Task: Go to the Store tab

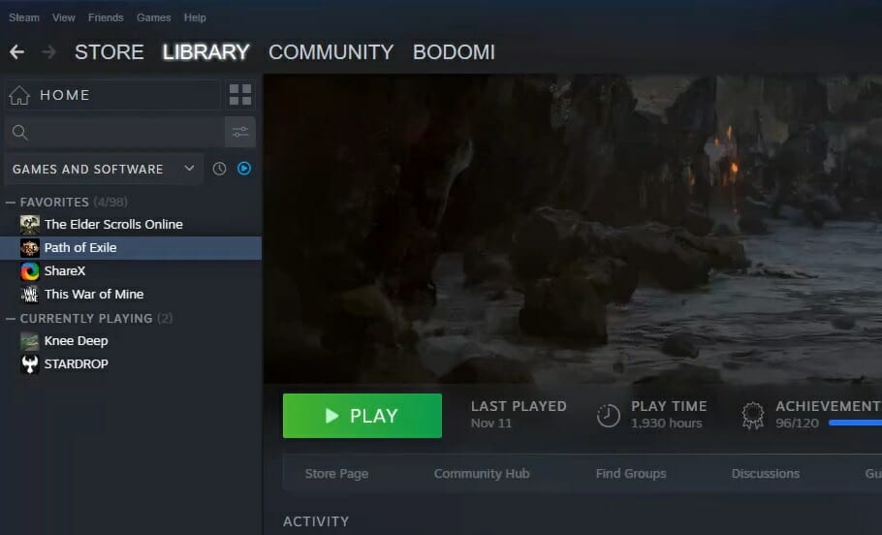Action: (110, 52)
